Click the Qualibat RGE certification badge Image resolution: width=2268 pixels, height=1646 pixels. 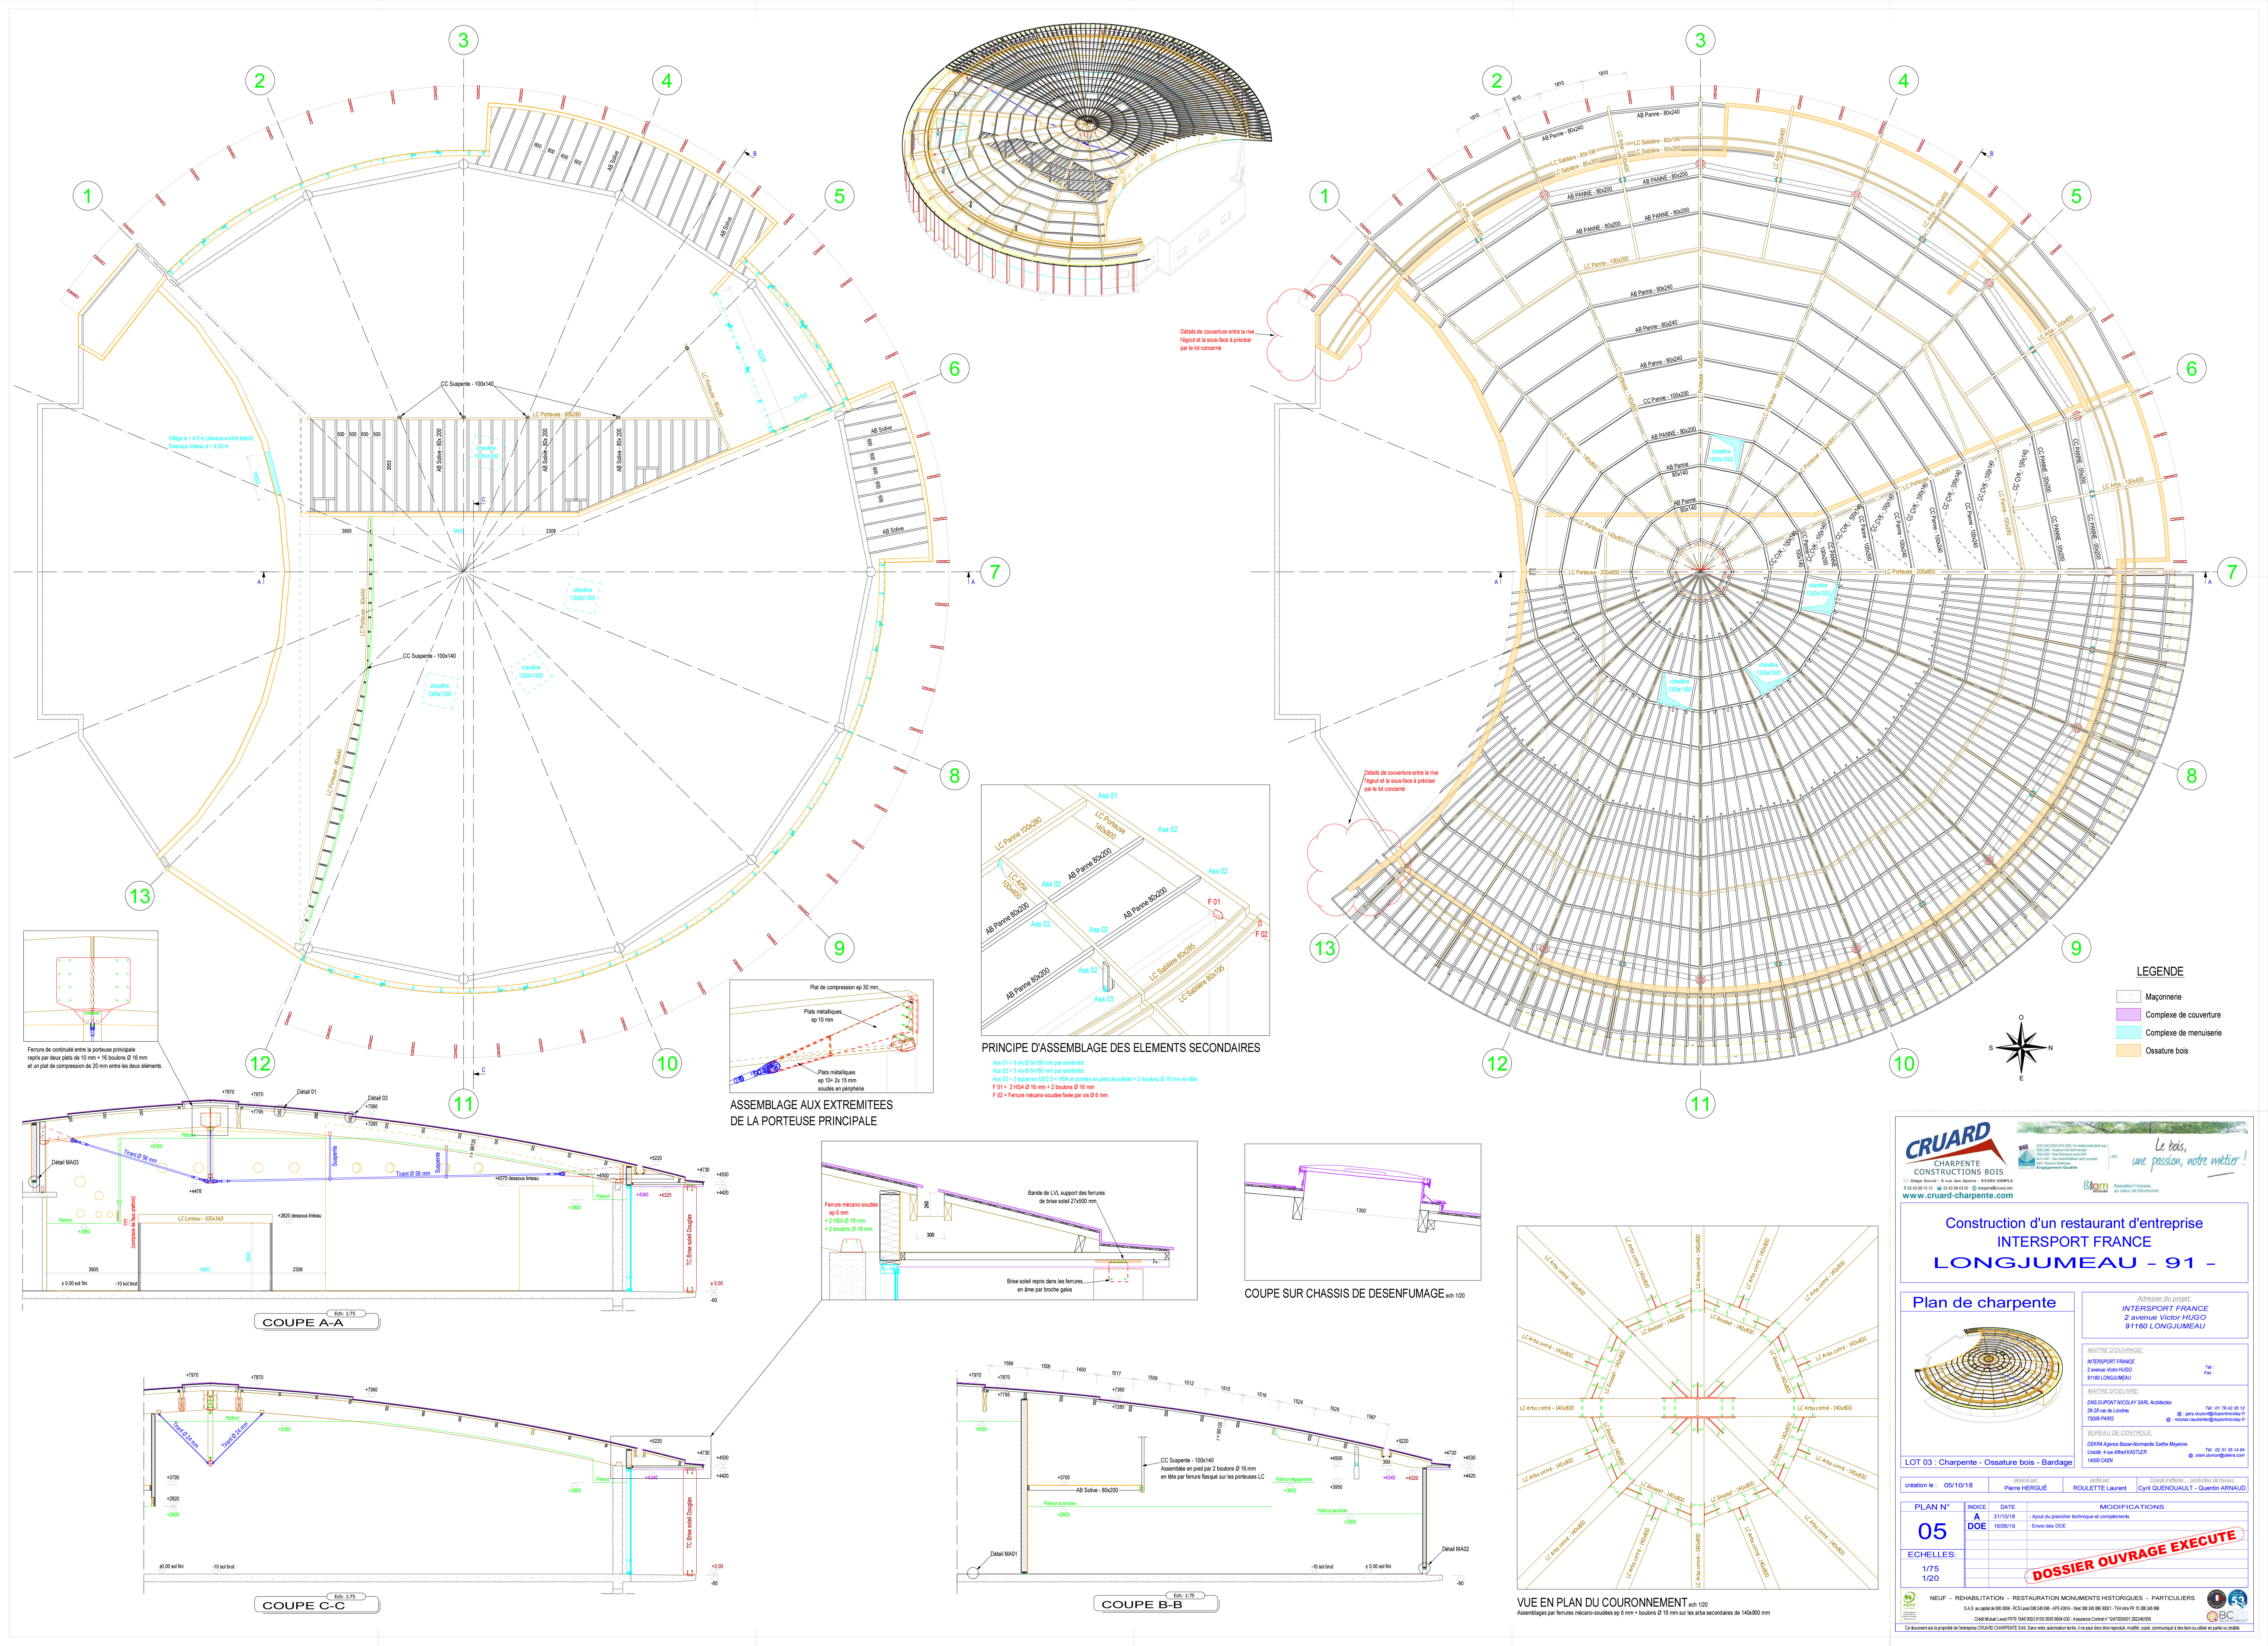click(2027, 1158)
